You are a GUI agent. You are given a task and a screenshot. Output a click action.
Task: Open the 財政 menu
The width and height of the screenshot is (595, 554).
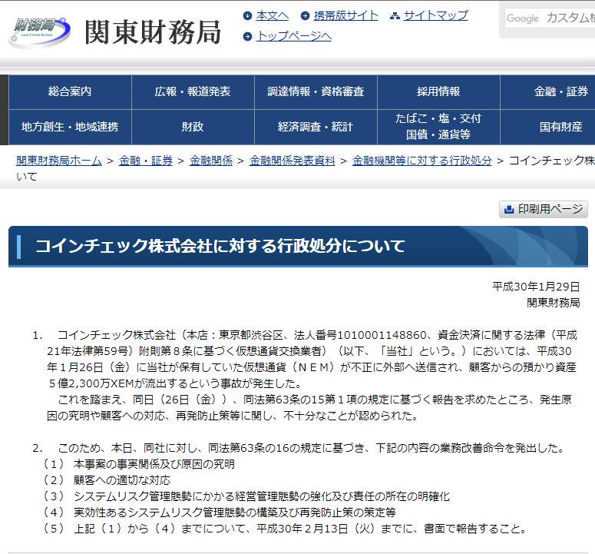[193, 128]
